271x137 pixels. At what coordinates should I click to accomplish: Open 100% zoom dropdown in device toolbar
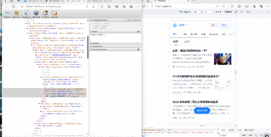coord(218,12)
